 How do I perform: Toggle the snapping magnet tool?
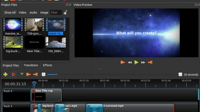13,74
